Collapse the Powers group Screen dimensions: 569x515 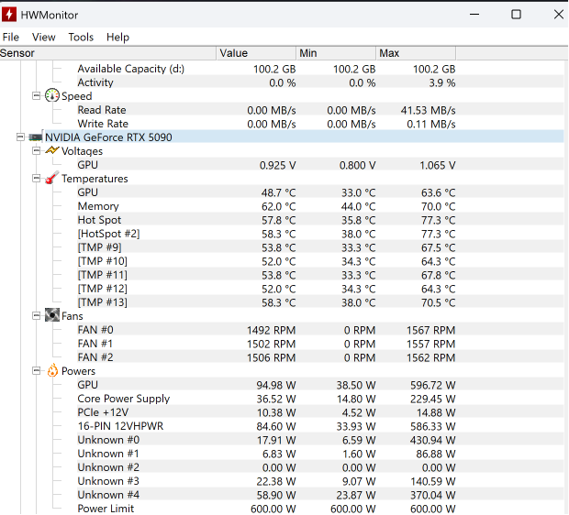coord(37,371)
